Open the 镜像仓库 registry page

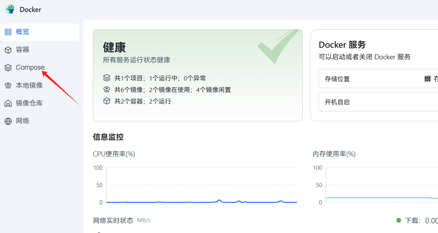40,103
